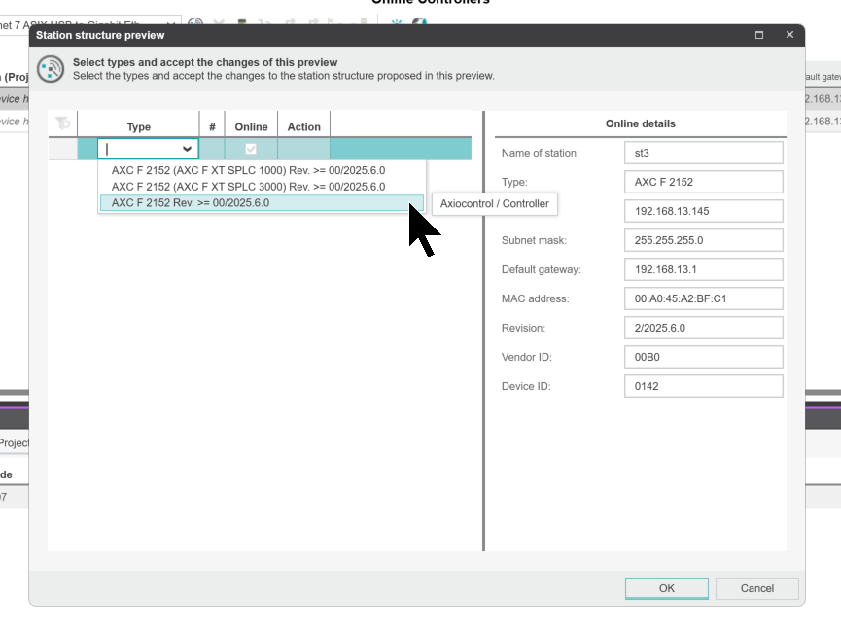Click the Action column header

tap(303, 126)
